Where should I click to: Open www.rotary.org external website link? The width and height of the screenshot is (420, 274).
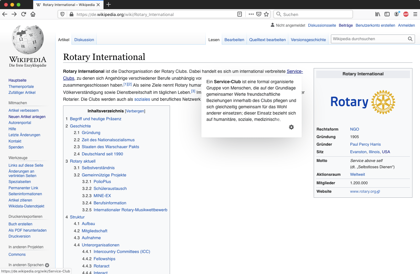(365, 191)
